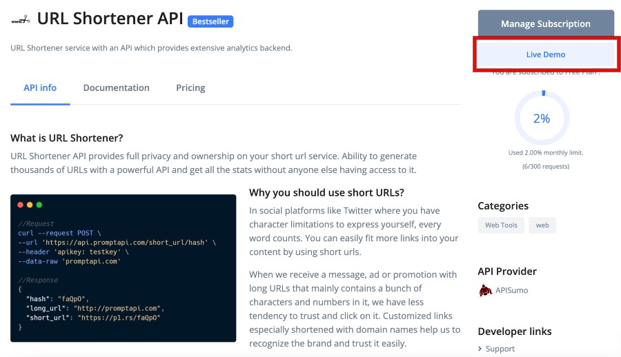The image size is (621, 357).
Task: Click the Bestseller badge
Action: coord(210,21)
